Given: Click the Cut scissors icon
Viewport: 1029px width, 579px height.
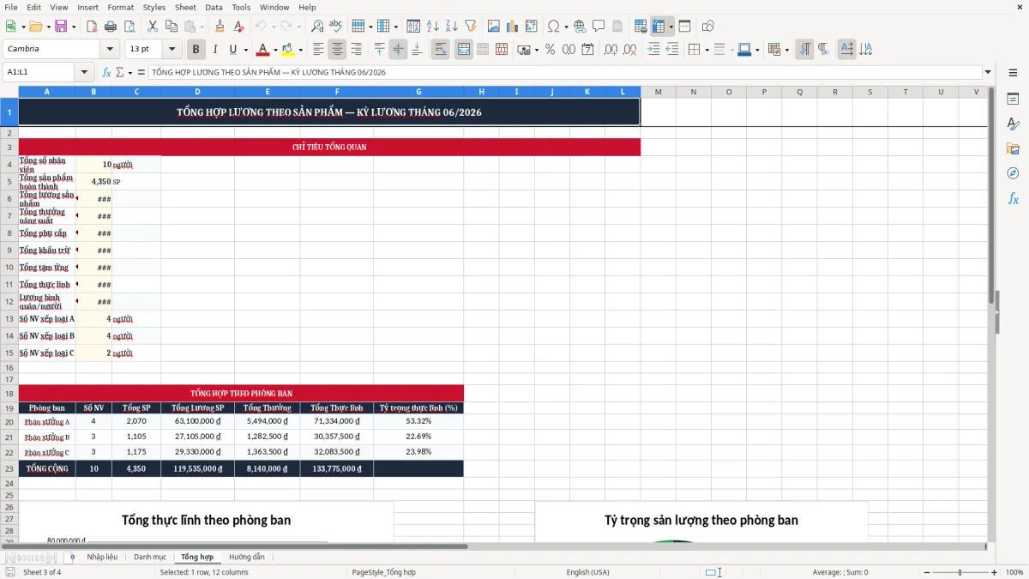Looking at the screenshot, I should click(152, 27).
